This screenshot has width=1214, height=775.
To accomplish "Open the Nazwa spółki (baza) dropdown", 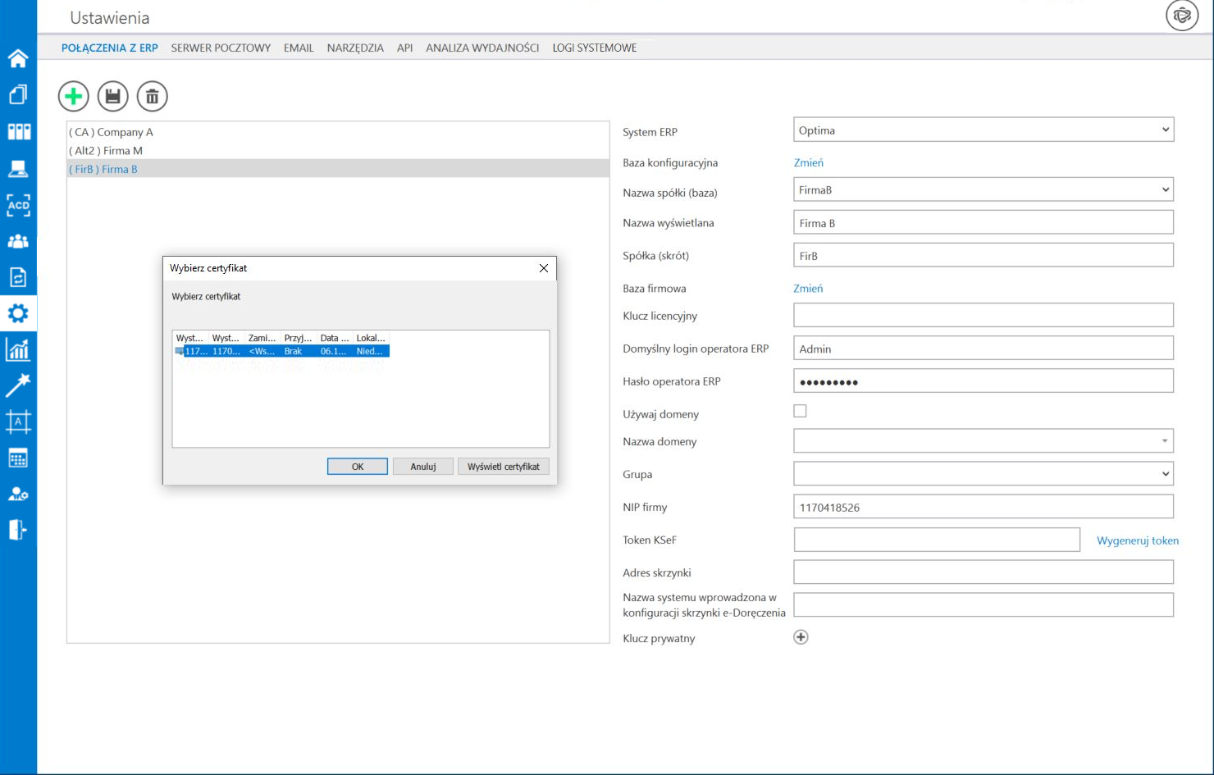I will point(983,190).
